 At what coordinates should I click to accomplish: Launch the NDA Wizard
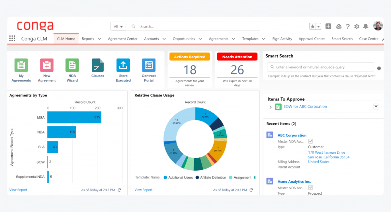[x=72, y=64]
